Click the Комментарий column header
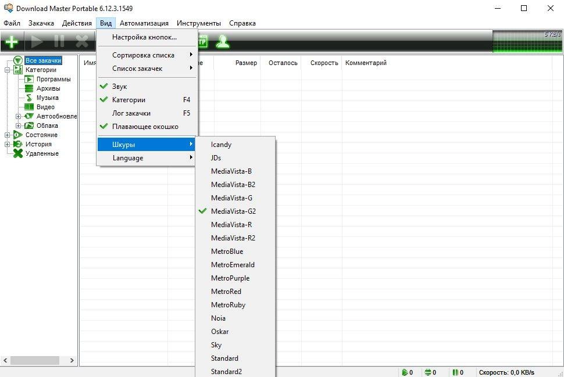Image resolution: width=564 pixels, height=377 pixels. click(447, 63)
